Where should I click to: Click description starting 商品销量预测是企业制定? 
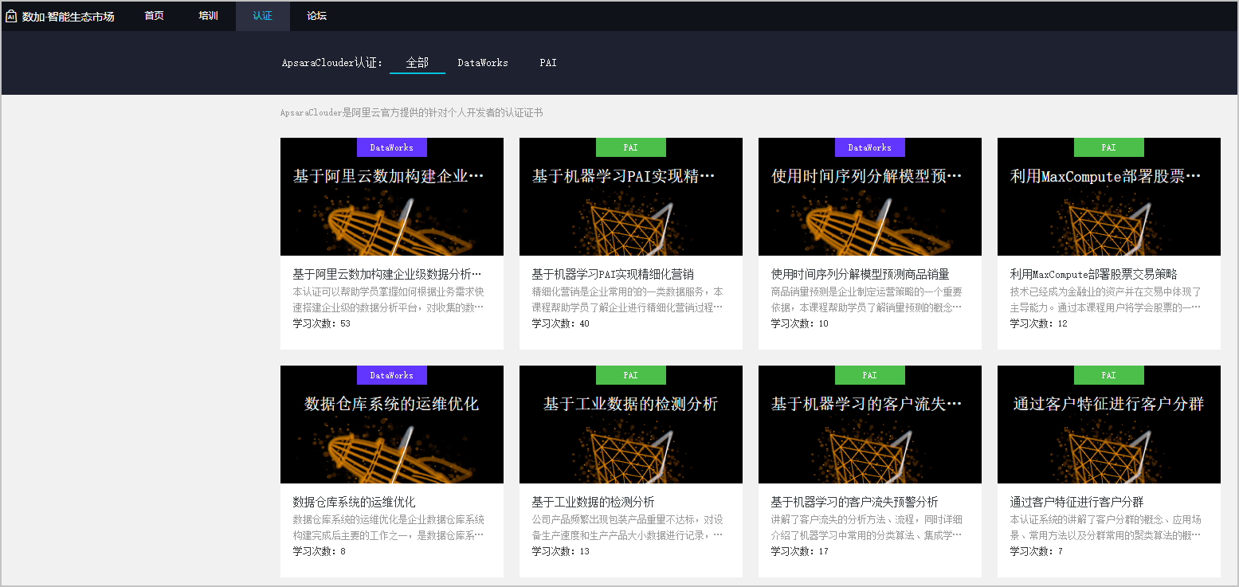867,299
